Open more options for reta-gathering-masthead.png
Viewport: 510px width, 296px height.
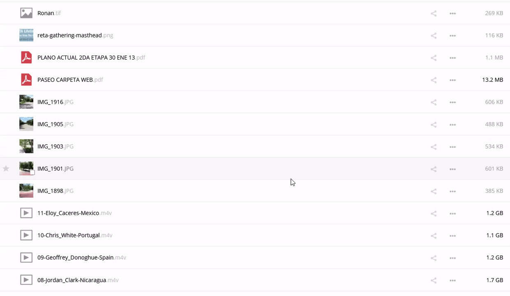click(x=452, y=36)
